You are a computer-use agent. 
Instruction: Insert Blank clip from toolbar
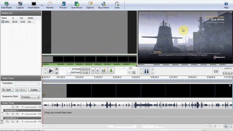tap(34, 5)
